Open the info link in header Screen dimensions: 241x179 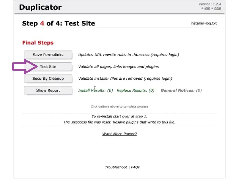click(x=207, y=8)
